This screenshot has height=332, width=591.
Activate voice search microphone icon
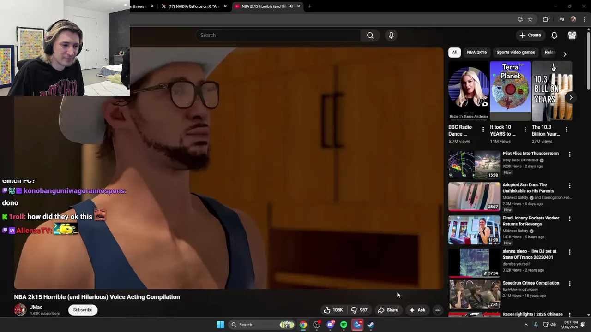click(391, 35)
